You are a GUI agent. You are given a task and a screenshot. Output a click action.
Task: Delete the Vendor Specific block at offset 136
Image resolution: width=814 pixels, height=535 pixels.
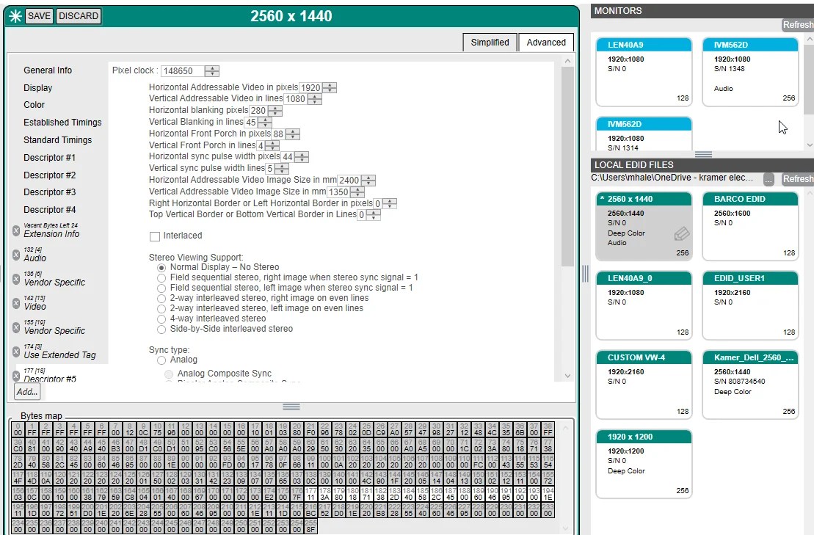pyautogui.click(x=16, y=279)
